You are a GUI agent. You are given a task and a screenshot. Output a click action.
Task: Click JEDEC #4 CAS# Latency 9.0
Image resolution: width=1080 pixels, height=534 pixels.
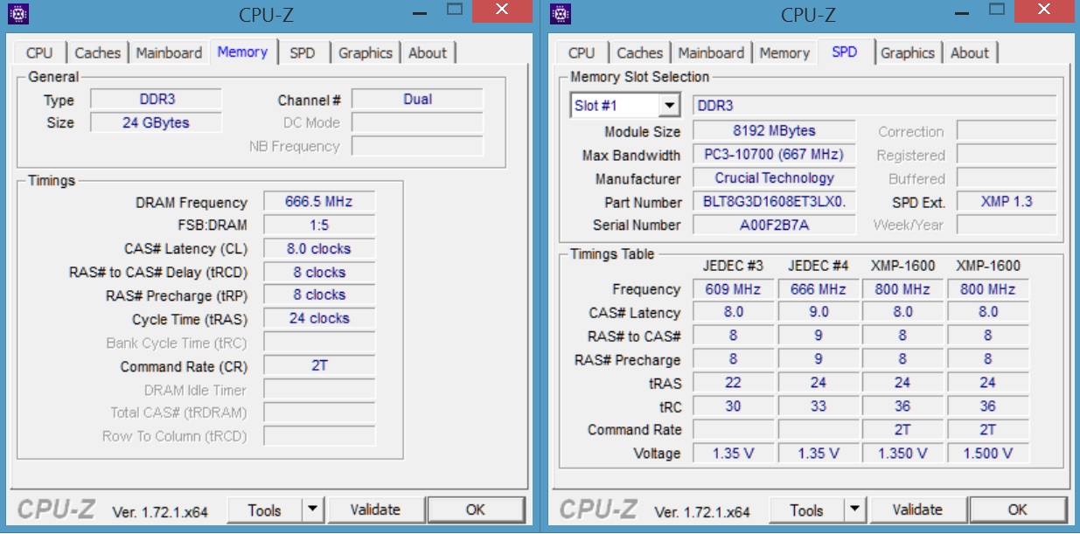818,312
